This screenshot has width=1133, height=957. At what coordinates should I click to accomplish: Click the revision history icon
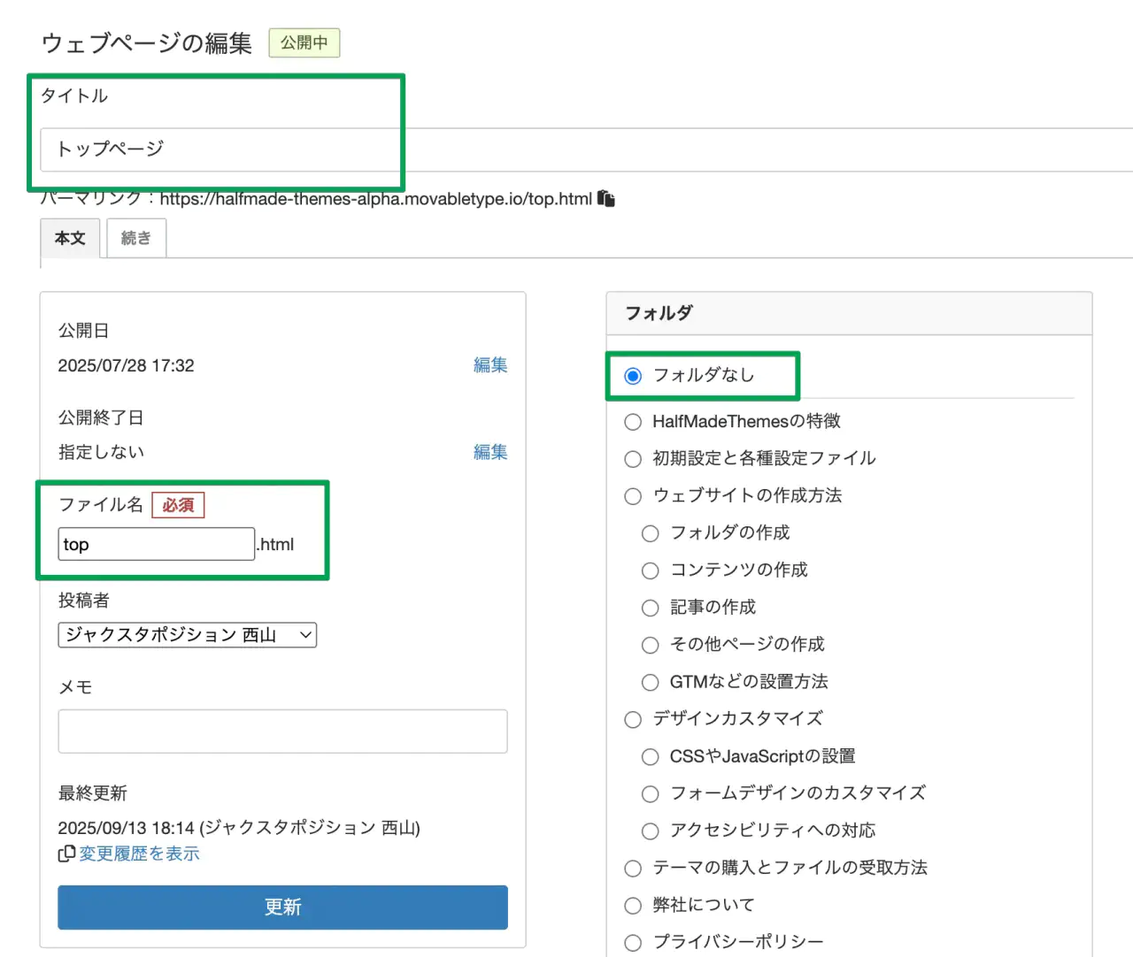click(x=66, y=854)
